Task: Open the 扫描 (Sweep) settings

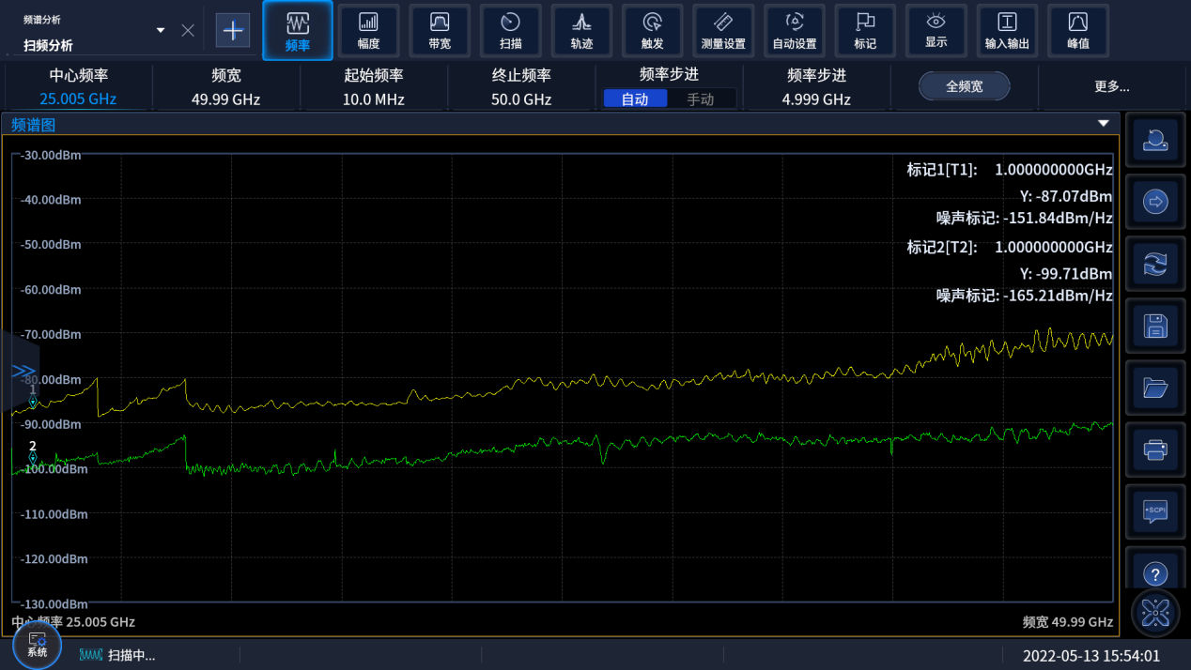Action: coord(510,30)
